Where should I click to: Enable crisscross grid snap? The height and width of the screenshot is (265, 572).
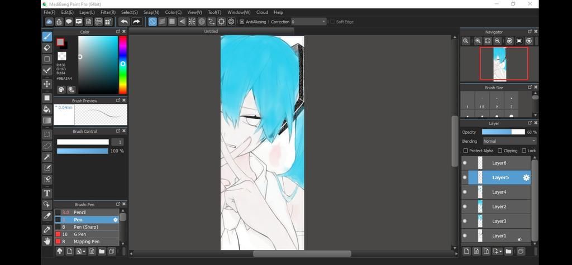point(172,22)
